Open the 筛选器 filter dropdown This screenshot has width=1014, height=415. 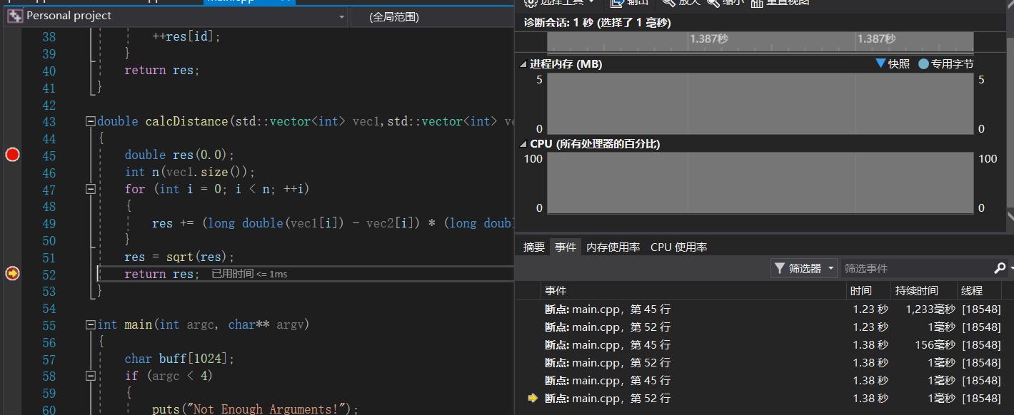(x=803, y=268)
